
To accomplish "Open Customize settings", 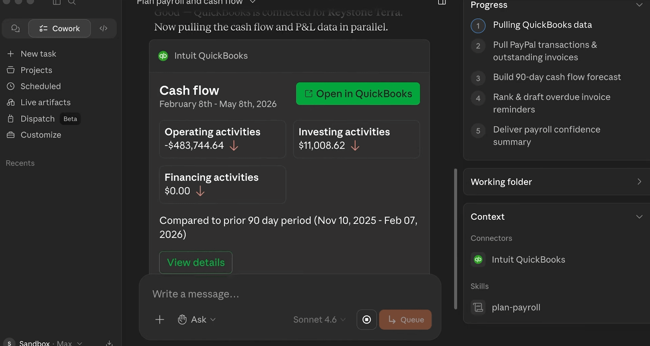I will point(41,135).
